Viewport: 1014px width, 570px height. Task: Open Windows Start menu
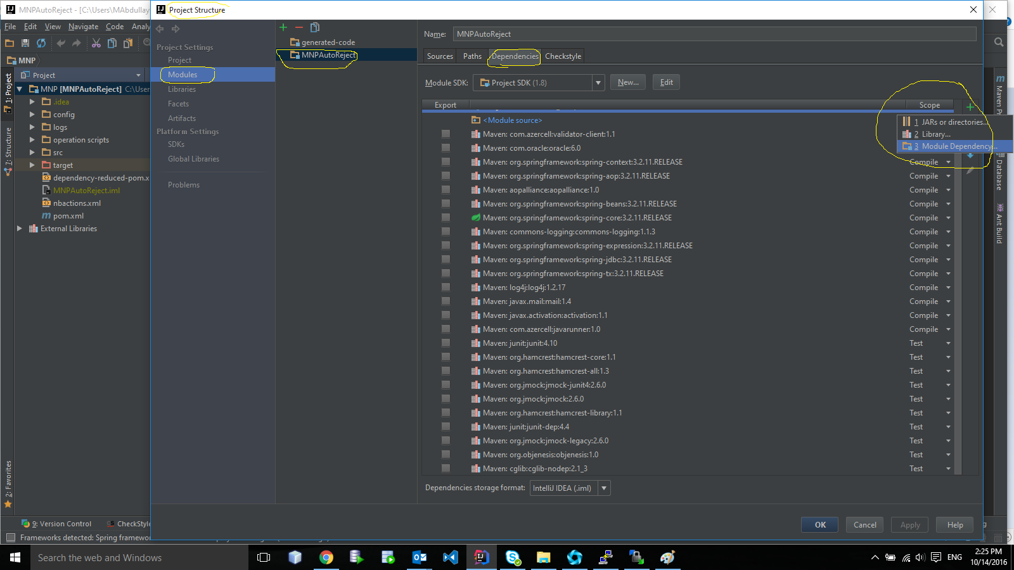tap(15, 557)
